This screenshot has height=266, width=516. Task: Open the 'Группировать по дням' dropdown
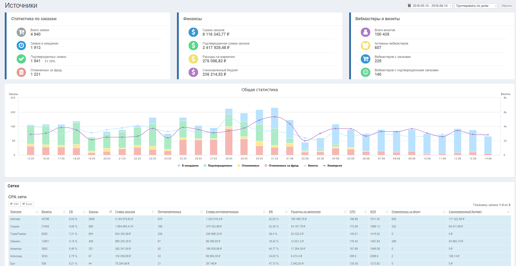pos(476,6)
